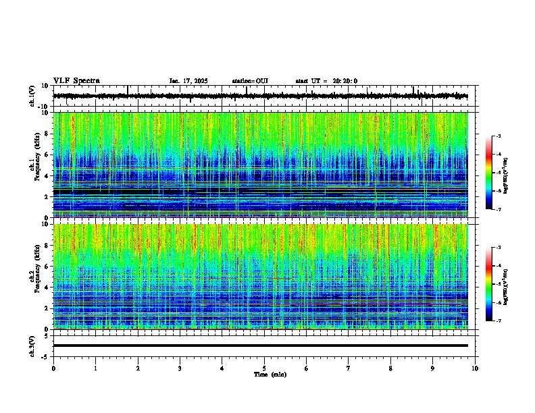Click the "2" kHz tick on ch.1 frequency axis
The height and width of the screenshot is (413, 535).
tap(47, 196)
